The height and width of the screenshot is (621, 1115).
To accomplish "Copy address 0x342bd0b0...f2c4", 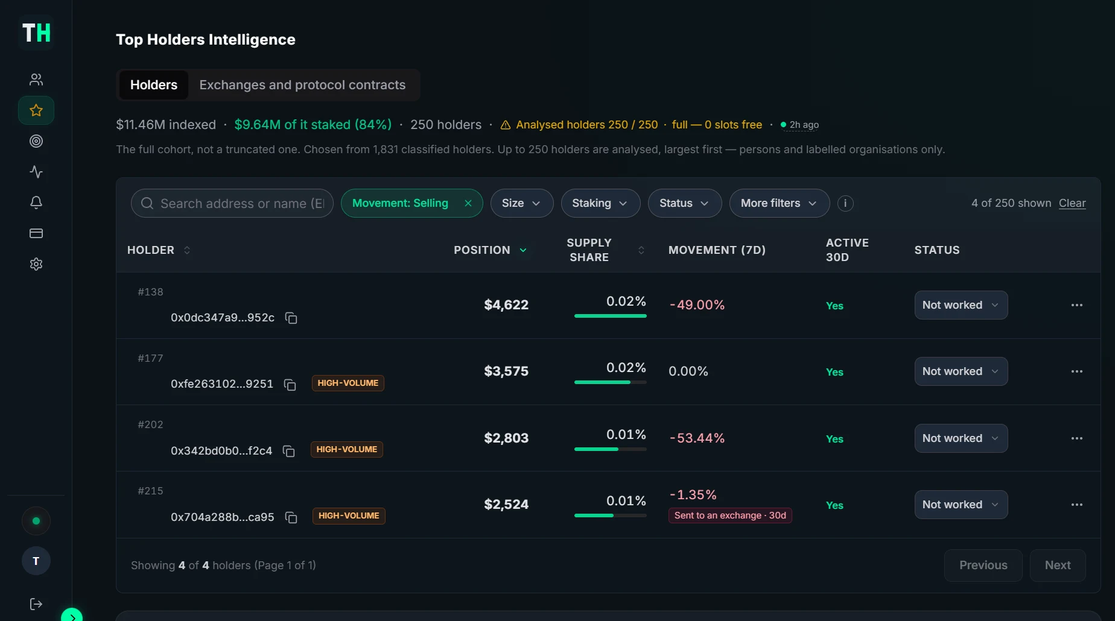I will [288, 451].
